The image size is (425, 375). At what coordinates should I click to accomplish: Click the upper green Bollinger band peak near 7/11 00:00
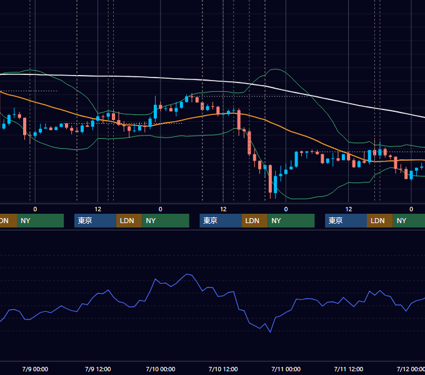276,69
